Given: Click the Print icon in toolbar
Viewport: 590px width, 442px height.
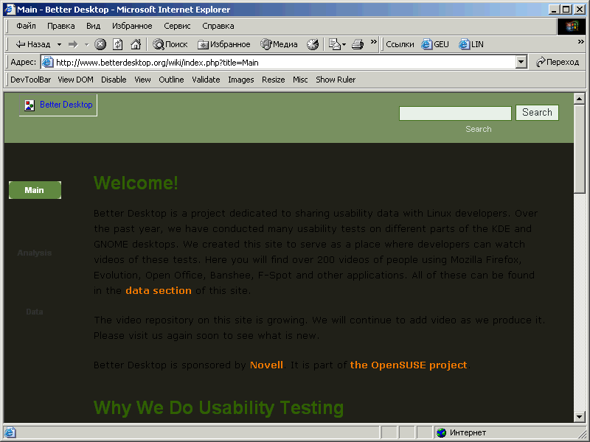Looking at the screenshot, I should [358, 44].
